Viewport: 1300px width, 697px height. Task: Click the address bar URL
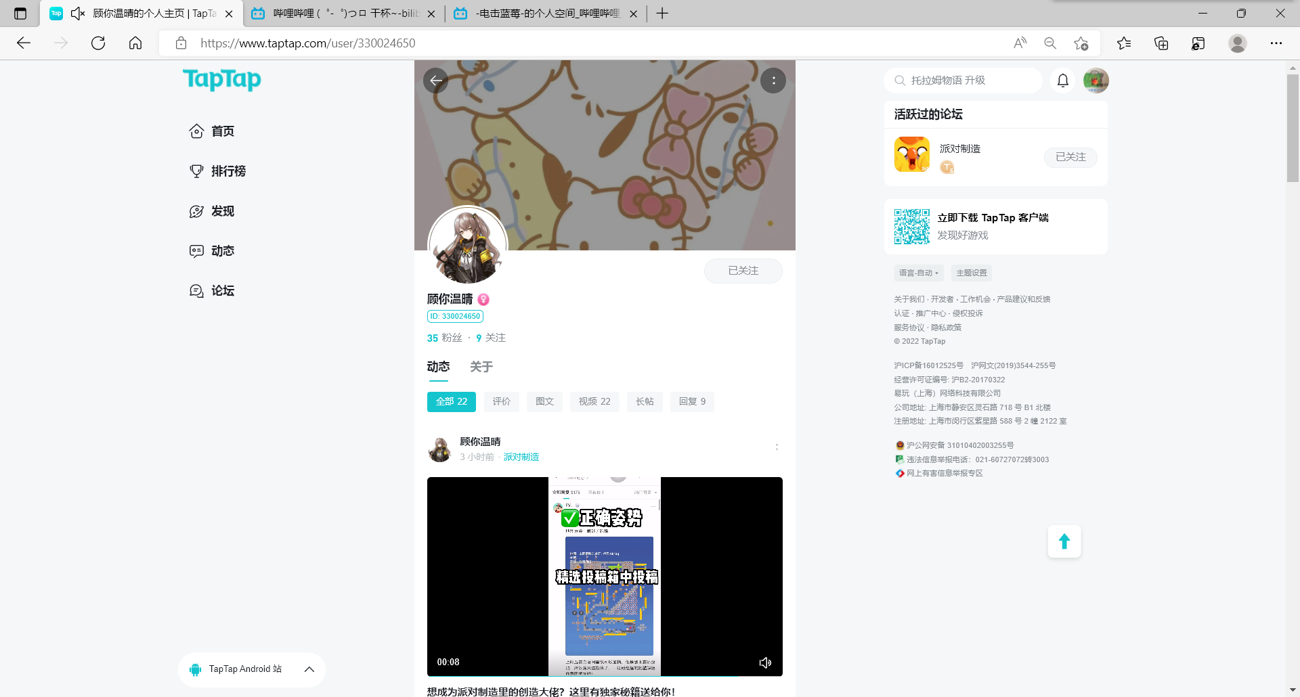(308, 43)
